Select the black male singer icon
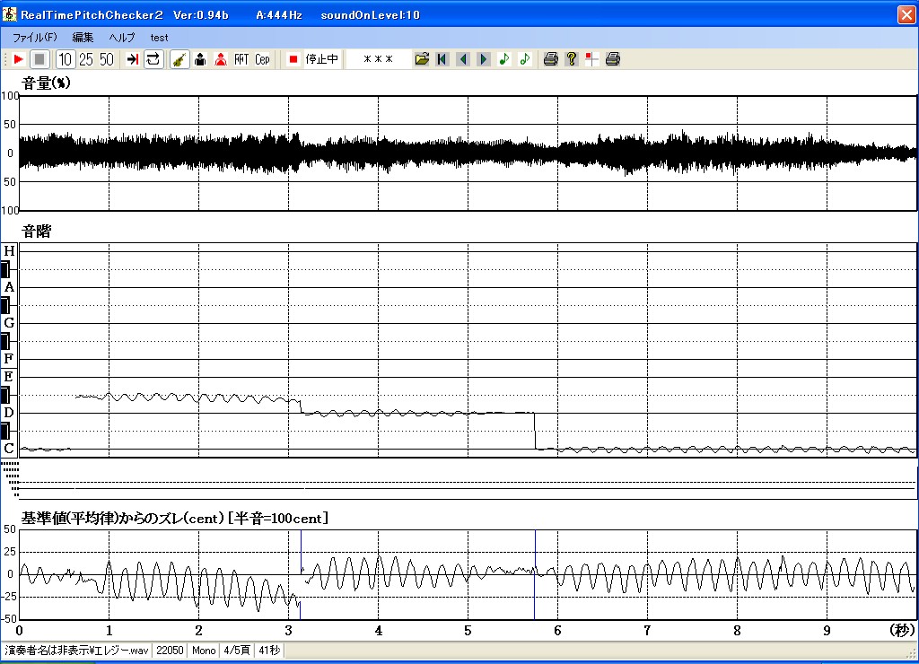Screen dimensions: 919x664 point(200,59)
